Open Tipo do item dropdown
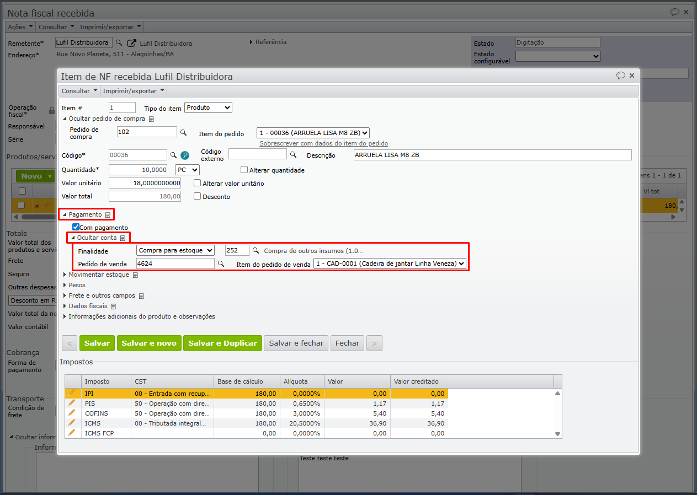697x495 pixels. [209, 108]
